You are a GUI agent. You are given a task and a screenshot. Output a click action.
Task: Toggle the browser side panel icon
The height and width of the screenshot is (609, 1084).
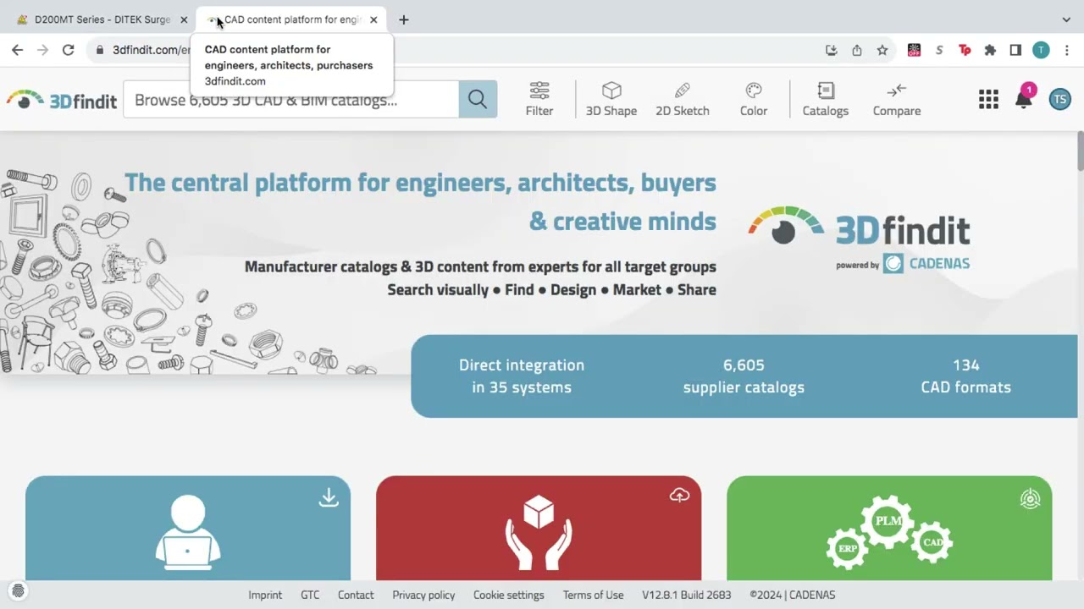click(x=1015, y=50)
